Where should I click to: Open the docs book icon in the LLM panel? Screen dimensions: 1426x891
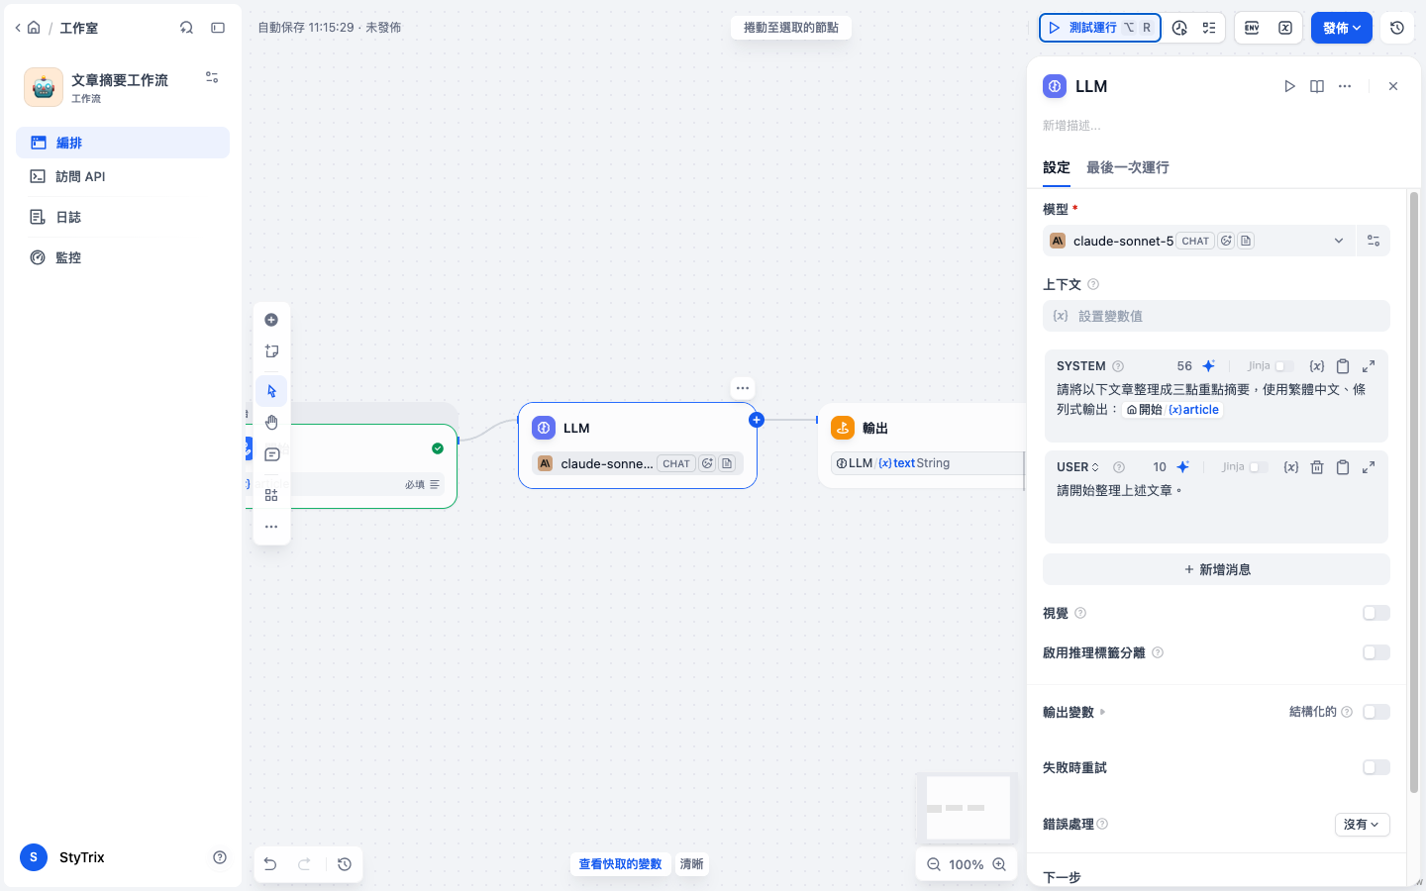1317,86
